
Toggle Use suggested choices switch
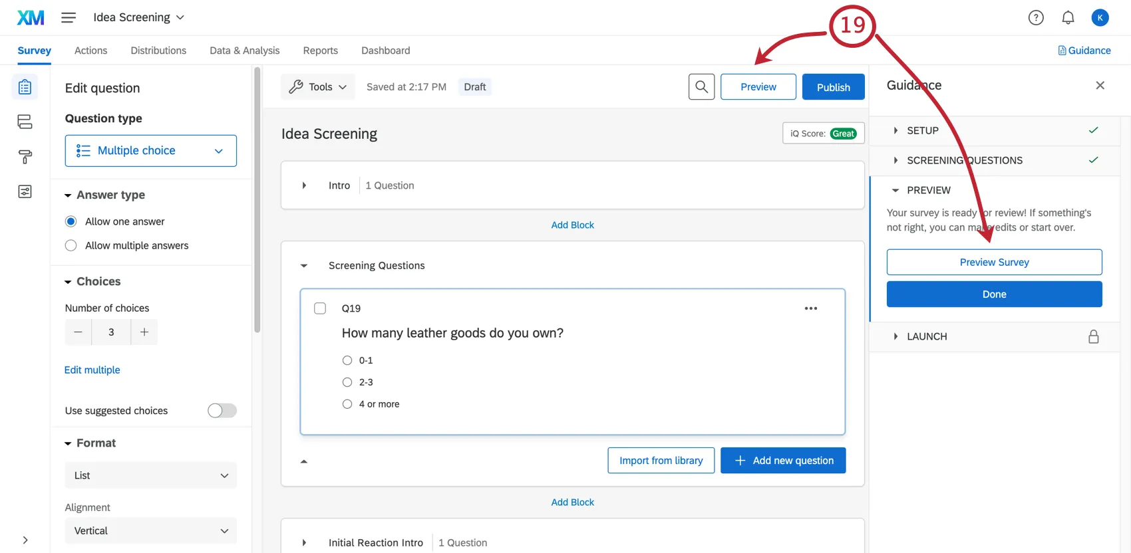tap(222, 411)
